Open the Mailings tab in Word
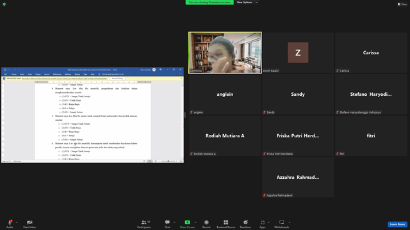The width and height of the screenshot is (410, 230). pyautogui.click(x=68, y=74)
